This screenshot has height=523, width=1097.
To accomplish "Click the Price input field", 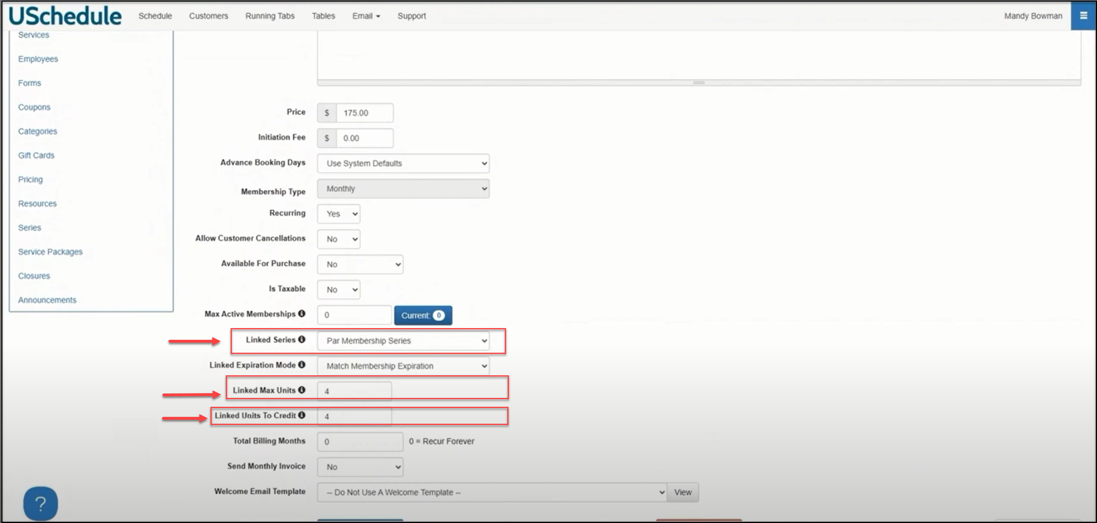I will tap(364, 113).
